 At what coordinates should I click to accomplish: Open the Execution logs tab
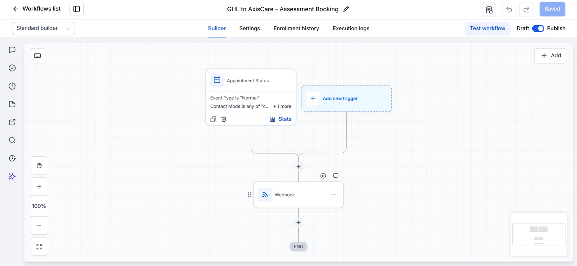(x=351, y=29)
